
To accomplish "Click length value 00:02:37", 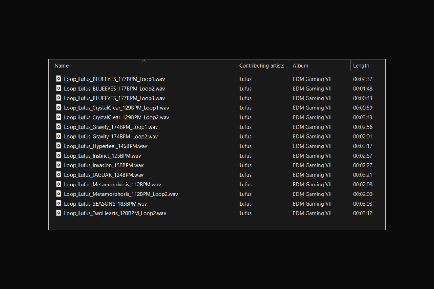I will pyautogui.click(x=363, y=79).
